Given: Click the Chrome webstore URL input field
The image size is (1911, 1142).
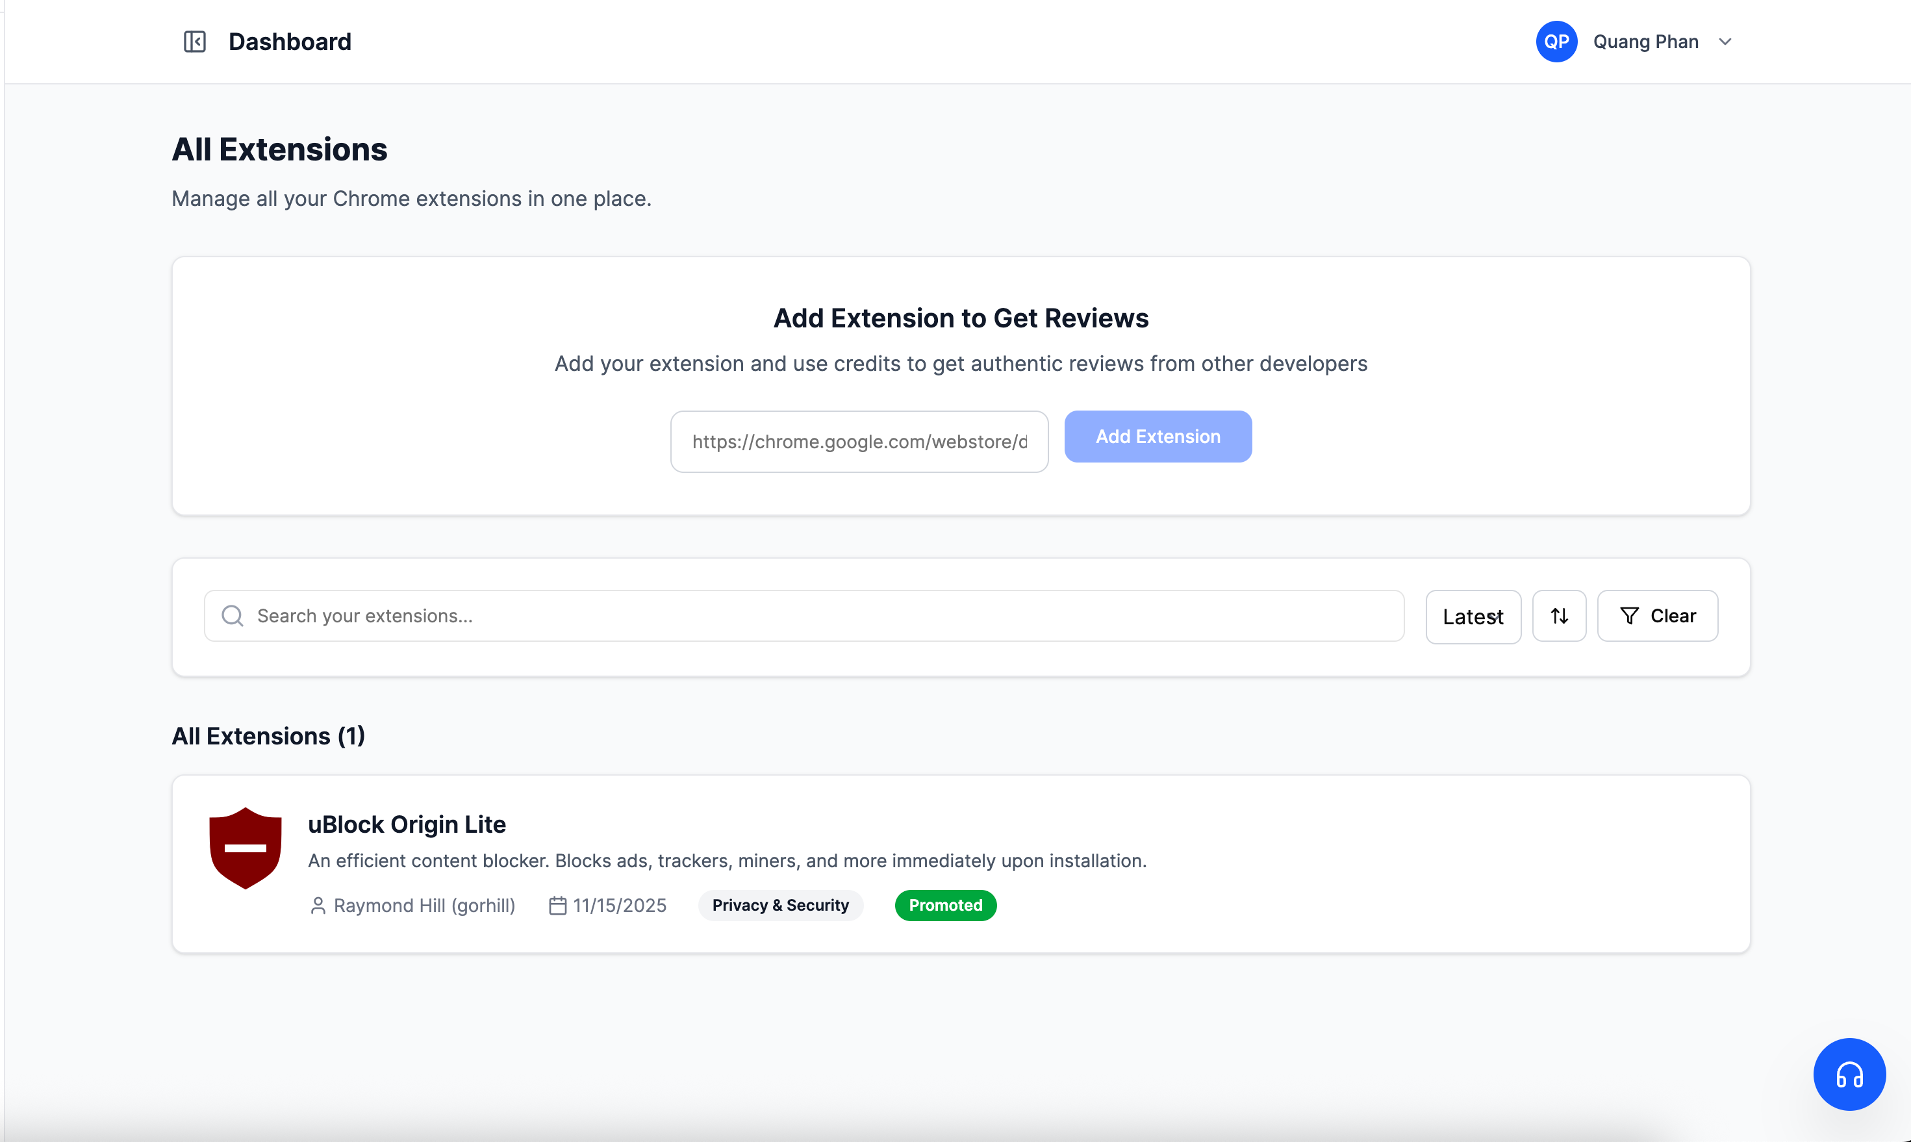Looking at the screenshot, I should coord(859,441).
